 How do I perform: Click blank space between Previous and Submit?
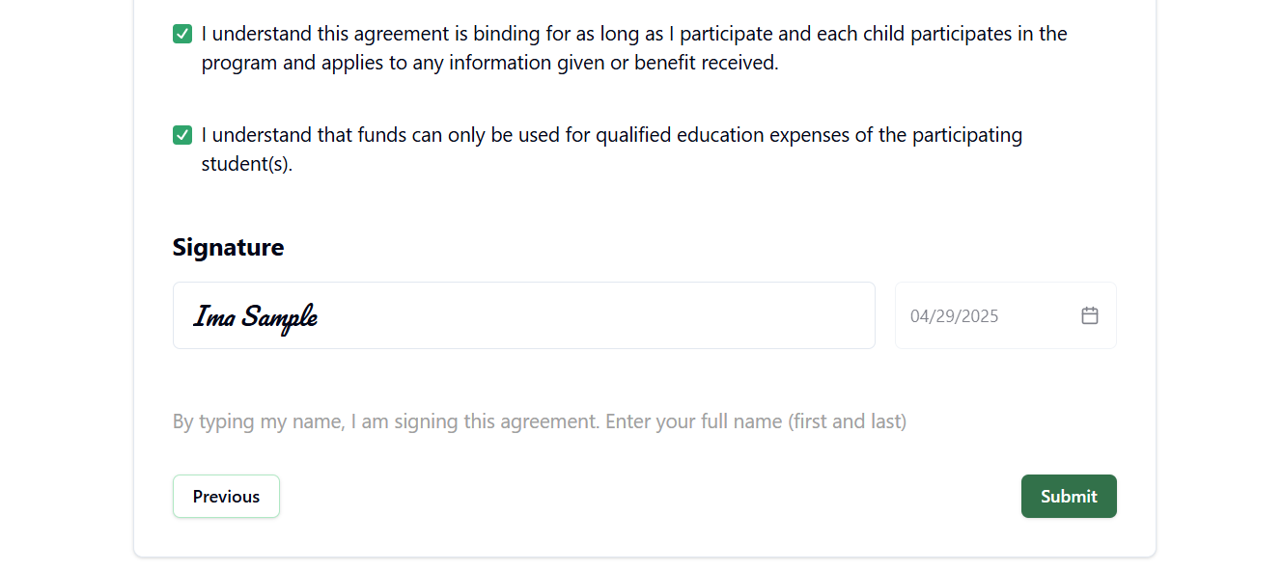pyautogui.click(x=651, y=496)
